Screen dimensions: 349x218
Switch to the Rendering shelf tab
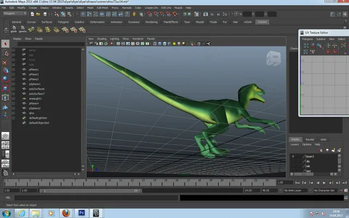(x=152, y=22)
